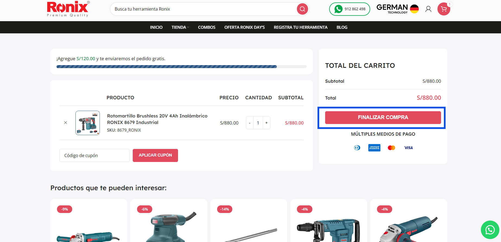Expand the TIENDA dropdown menu
The image size is (501, 242).
coord(180,27)
